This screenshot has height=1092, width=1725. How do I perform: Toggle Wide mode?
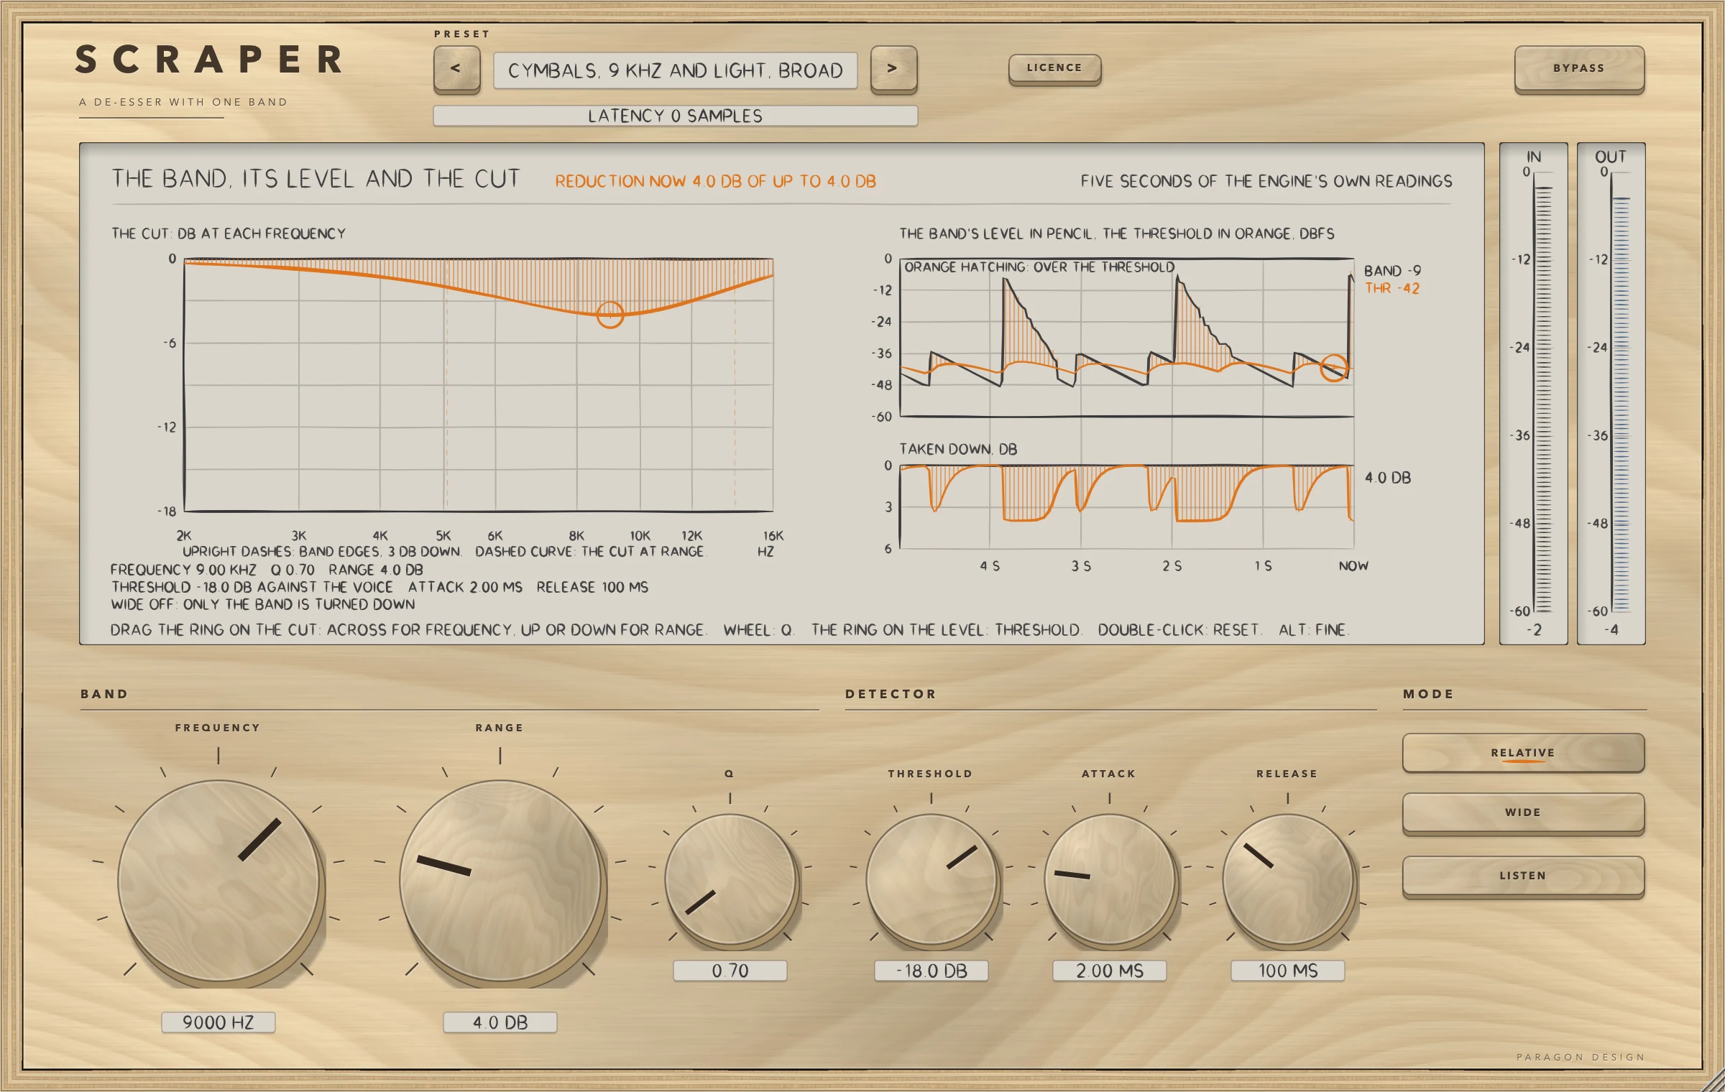tap(1523, 813)
